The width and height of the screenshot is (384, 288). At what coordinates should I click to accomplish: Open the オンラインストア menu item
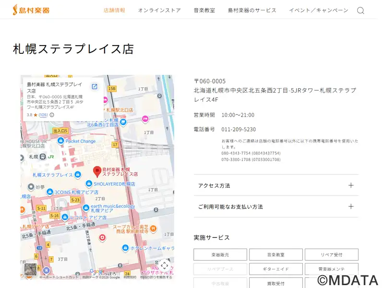(159, 10)
